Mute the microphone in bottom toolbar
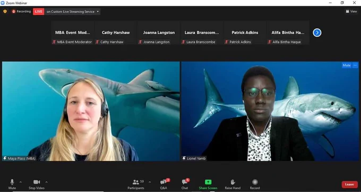Screen dimensions: 361x192 coord(12,184)
